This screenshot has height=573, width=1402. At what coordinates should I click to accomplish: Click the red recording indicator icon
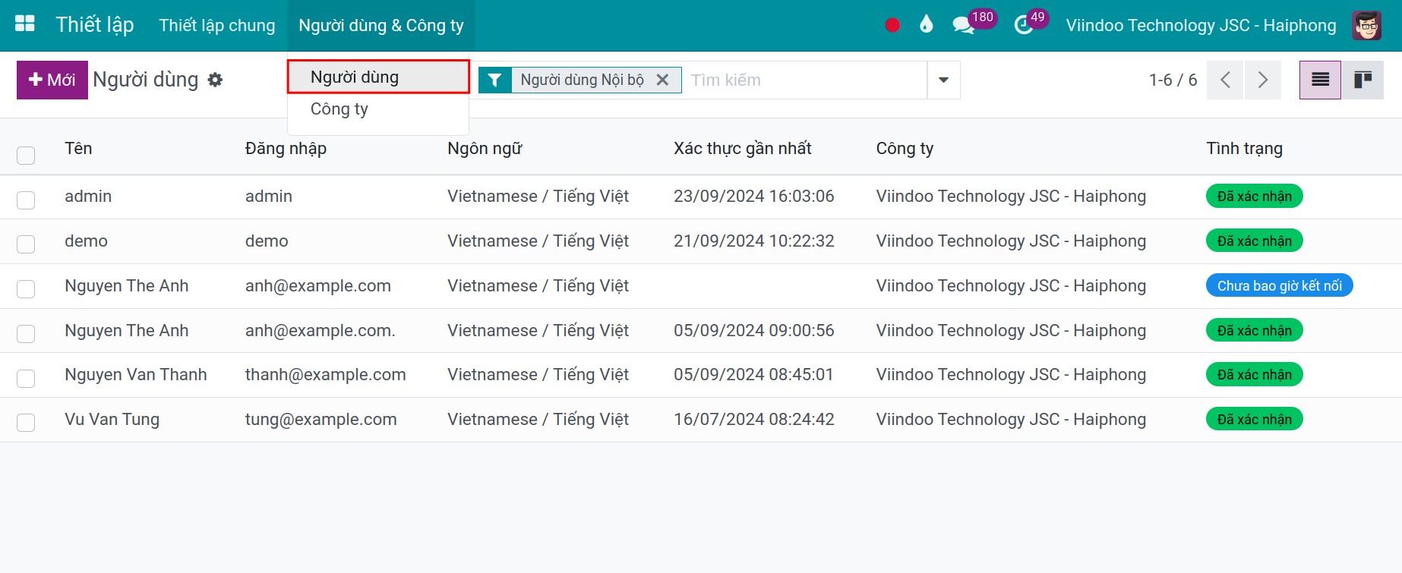coord(892,25)
